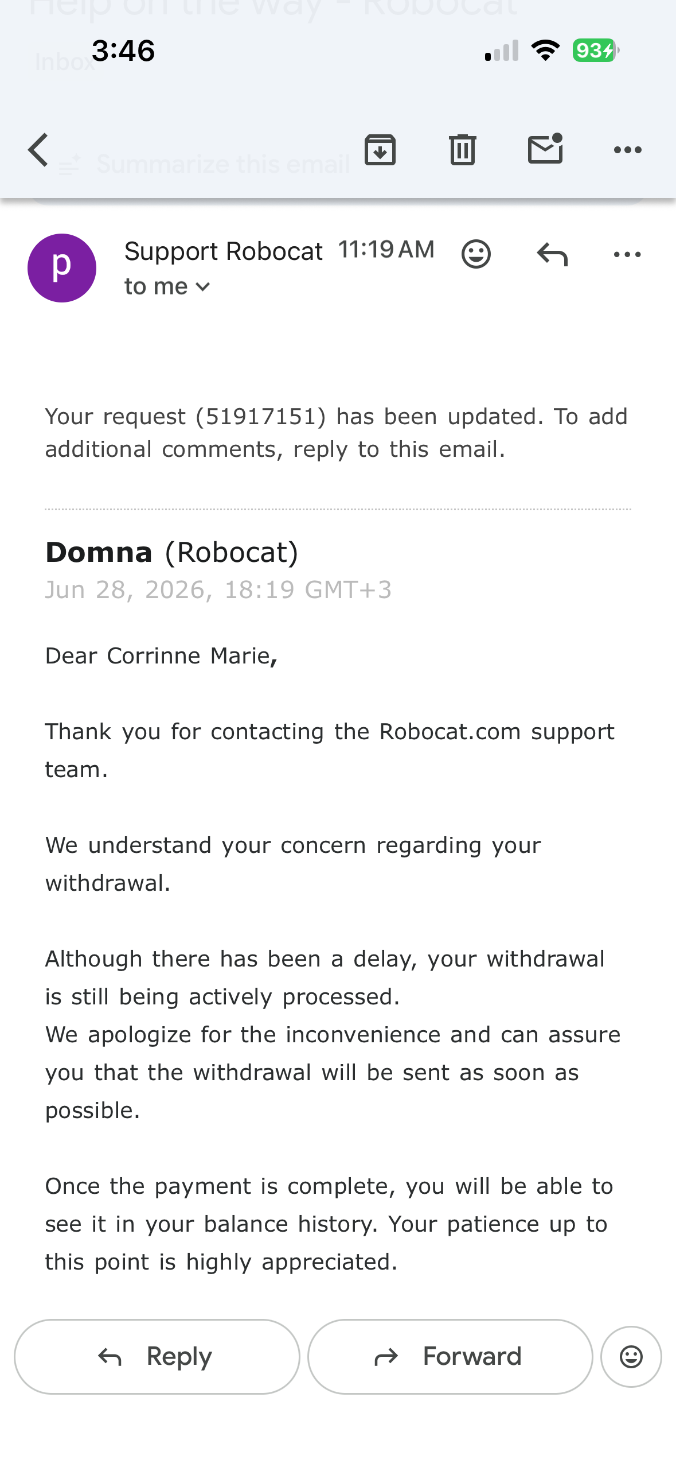This screenshot has width=676, height=1467.
Task: Tap the battery indicator in the status bar
Action: tap(596, 51)
